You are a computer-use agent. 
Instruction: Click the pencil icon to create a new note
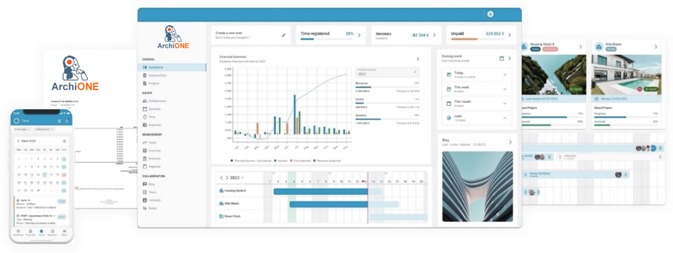click(284, 35)
